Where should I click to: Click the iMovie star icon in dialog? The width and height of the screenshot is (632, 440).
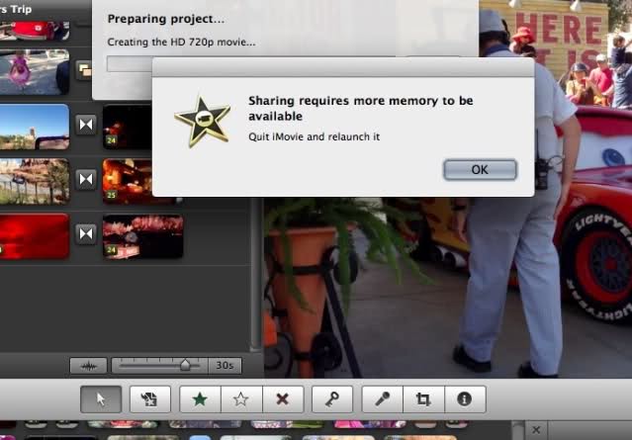click(203, 122)
